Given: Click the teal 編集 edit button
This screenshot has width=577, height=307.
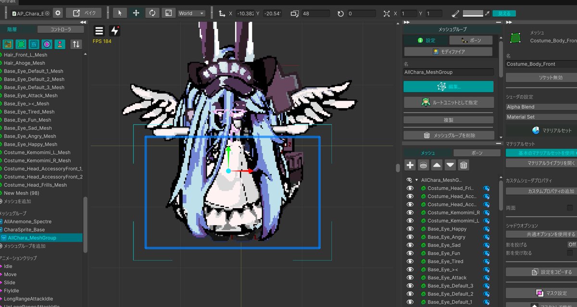Looking at the screenshot, I should 448,87.
